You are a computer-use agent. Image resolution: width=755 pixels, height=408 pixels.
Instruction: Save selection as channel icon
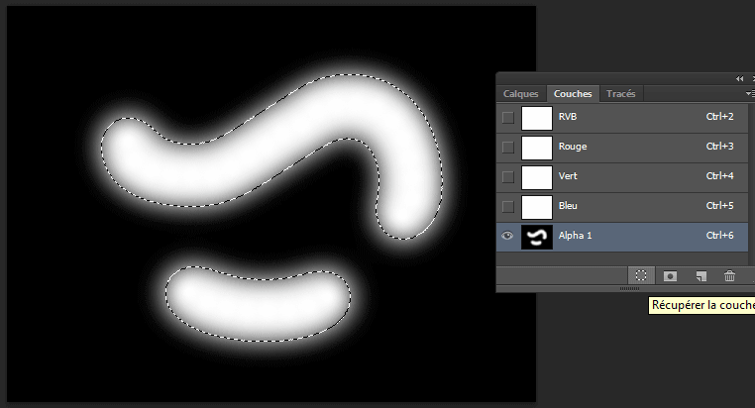click(670, 275)
